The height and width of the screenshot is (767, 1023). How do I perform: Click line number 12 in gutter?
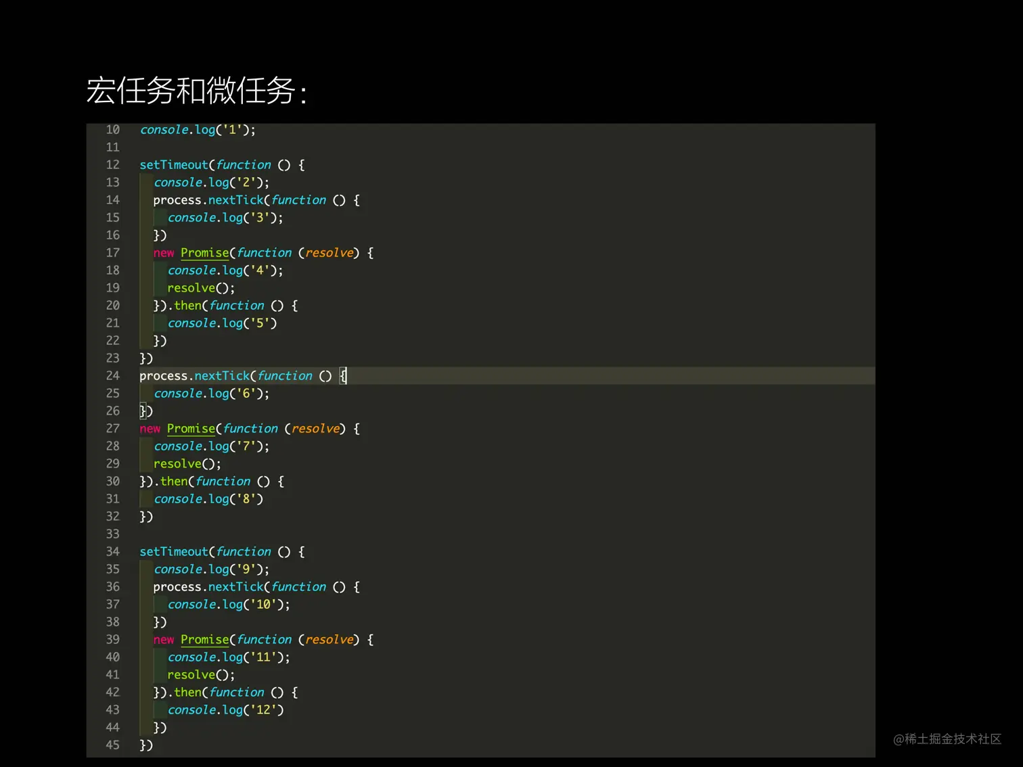tap(112, 165)
